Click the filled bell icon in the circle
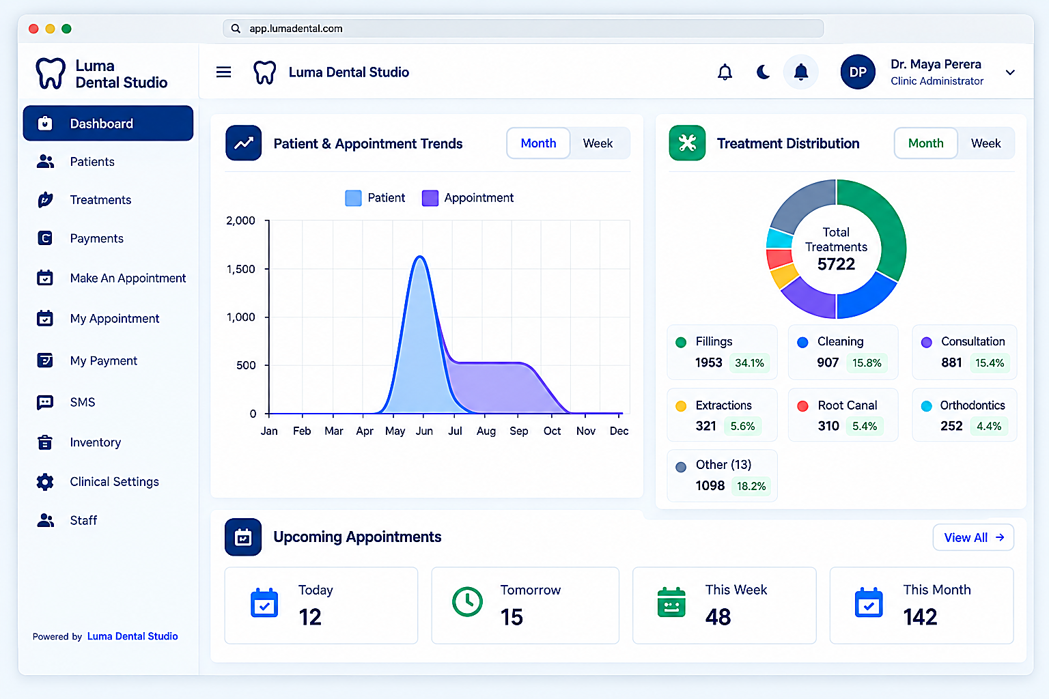This screenshot has height=699, width=1049. click(801, 72)
